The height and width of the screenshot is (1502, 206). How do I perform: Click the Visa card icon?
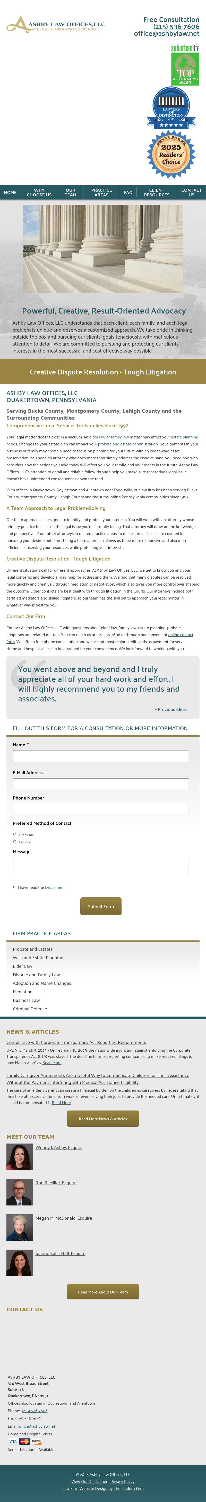(13, 1441)
